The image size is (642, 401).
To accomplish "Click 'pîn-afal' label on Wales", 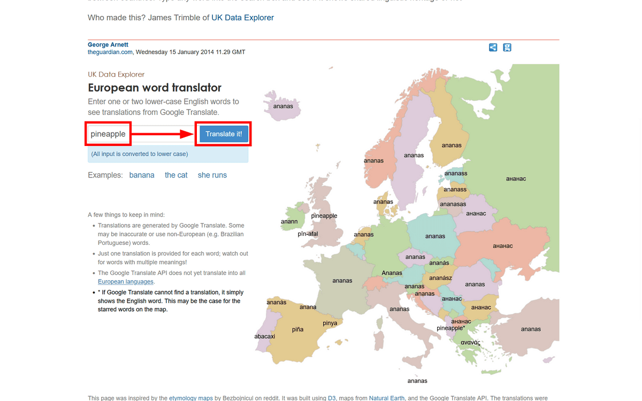I will (x=308, y=234).
